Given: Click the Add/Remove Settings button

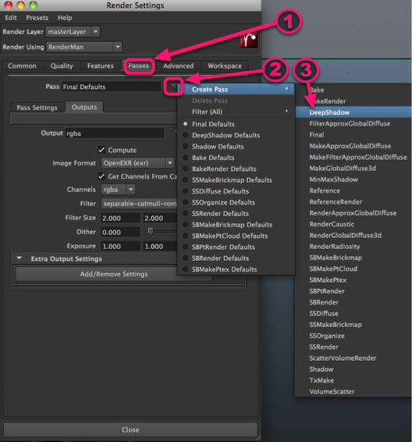Looking at the screenshot, I should [x=114, y=274].
